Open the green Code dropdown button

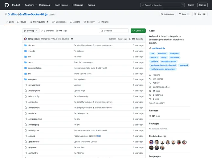pyautogui.click(x=138, y=31)
